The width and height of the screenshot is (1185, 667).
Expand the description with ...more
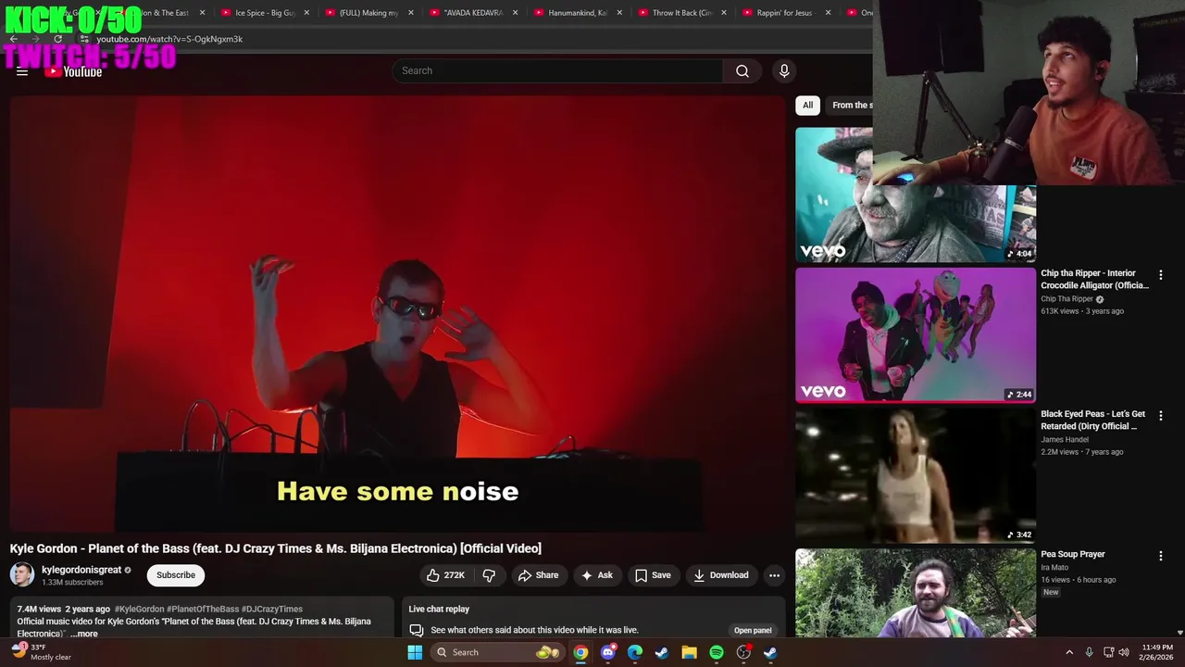point(83,634)
